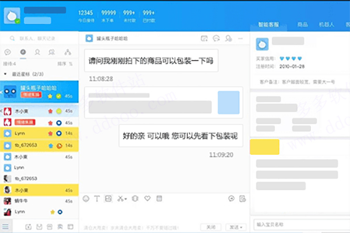Switch to the 商品 tab

tap(302, 25)
